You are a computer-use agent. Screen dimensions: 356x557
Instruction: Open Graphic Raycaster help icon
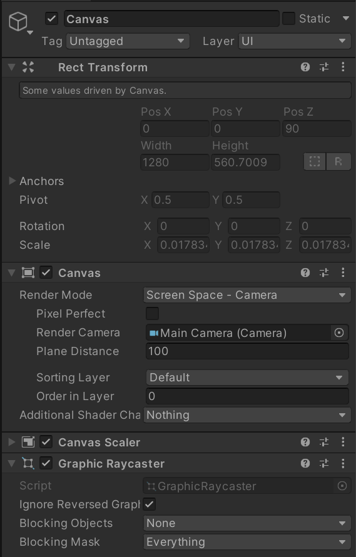coord(305,463)
